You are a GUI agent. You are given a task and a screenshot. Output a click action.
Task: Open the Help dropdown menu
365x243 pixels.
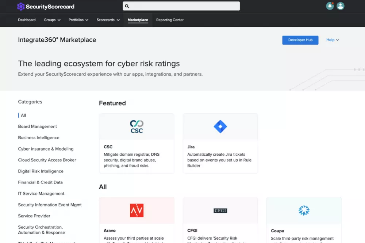pyautogui.click(x=333, y=40)
